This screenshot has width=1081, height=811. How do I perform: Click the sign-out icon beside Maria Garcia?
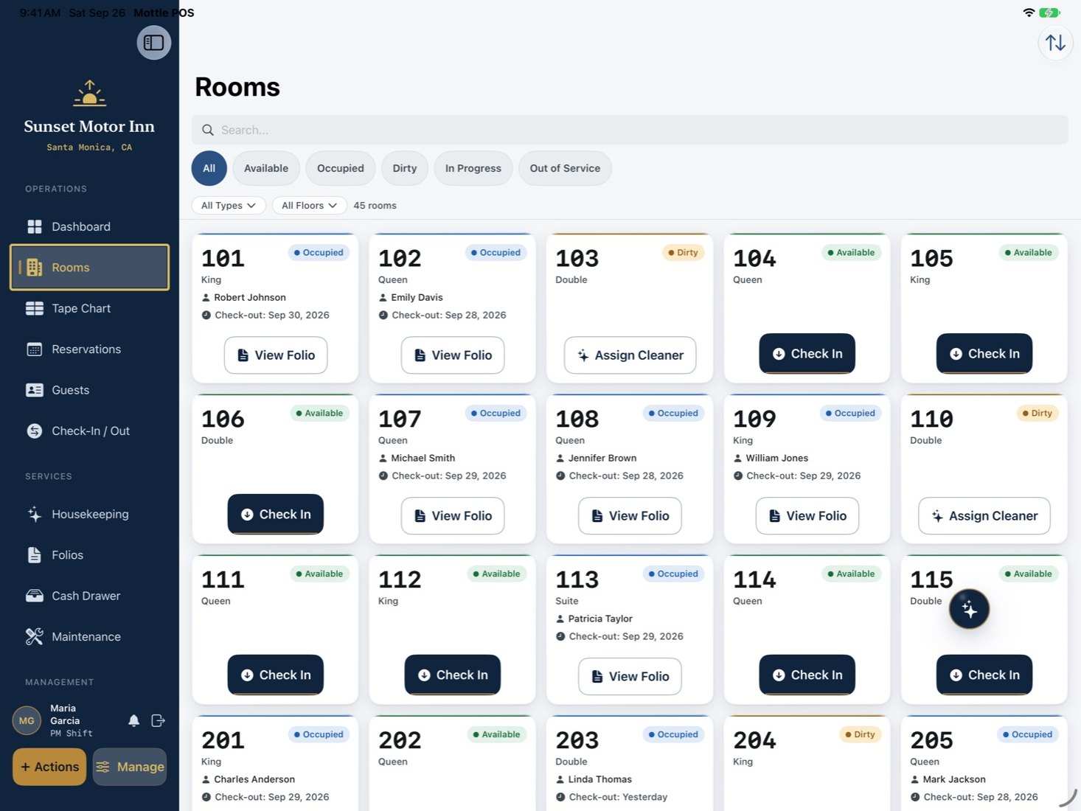point(158,720)
